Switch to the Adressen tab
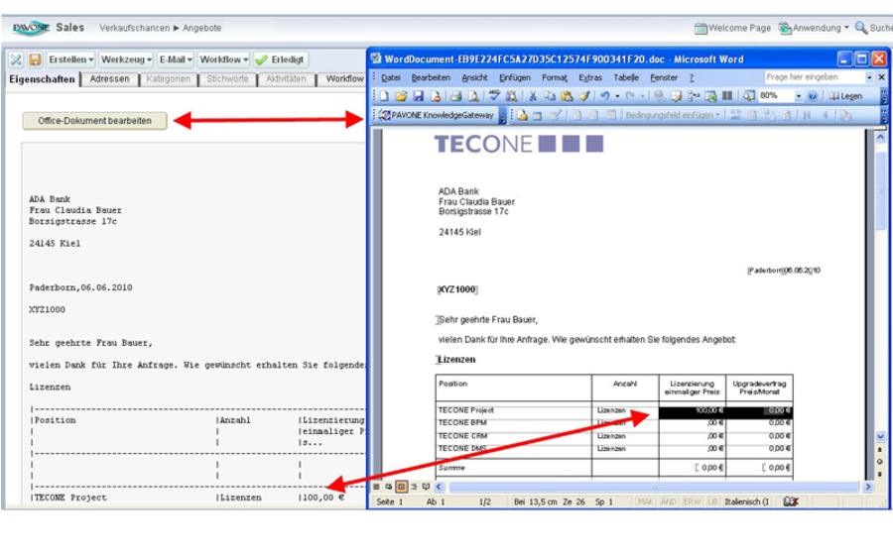 coord(109,79)
